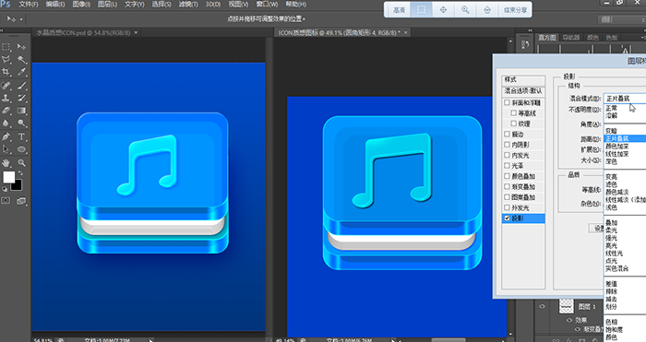Collapse the 混合模式 dropdown showing 正片叠底
The width and height of the screenshot is (646, 342).
coord(625,99)
